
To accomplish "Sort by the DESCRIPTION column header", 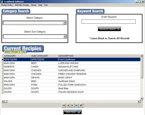I will point(99,56).
